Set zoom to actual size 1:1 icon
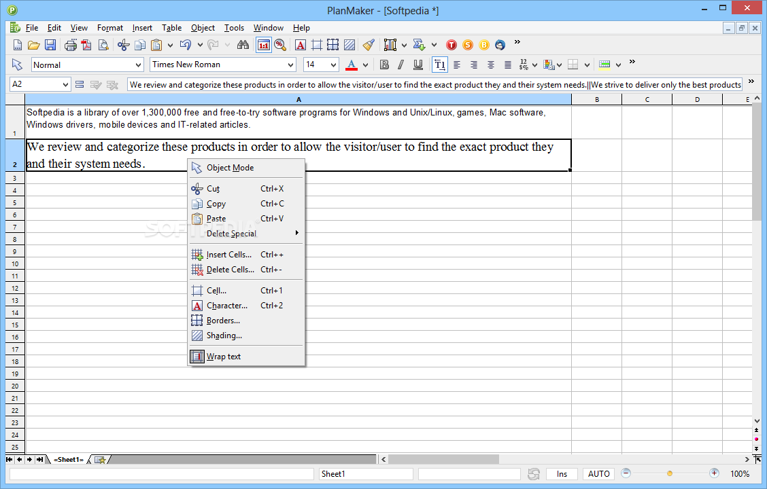The image size is (767, 489). click(x=264, y=46)
